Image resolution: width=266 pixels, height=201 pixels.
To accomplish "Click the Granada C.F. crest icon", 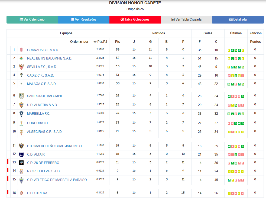I will coord(21,50).
